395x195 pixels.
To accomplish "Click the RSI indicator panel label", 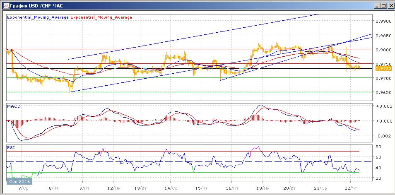I will 11,147.
